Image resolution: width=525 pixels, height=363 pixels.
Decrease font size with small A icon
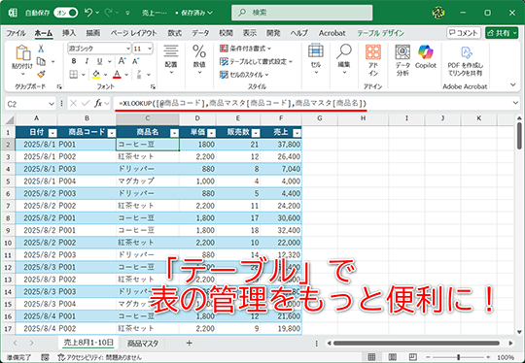pyautogui.click(x=135, y=61)
